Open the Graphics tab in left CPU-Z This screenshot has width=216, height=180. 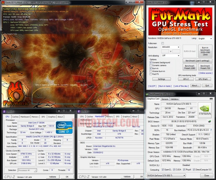click(x=52, y=117)
